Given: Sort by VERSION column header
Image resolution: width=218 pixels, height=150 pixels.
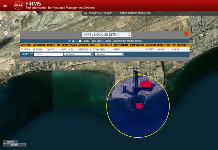Looking at the screenshot, I should click(x=151, y=45).
